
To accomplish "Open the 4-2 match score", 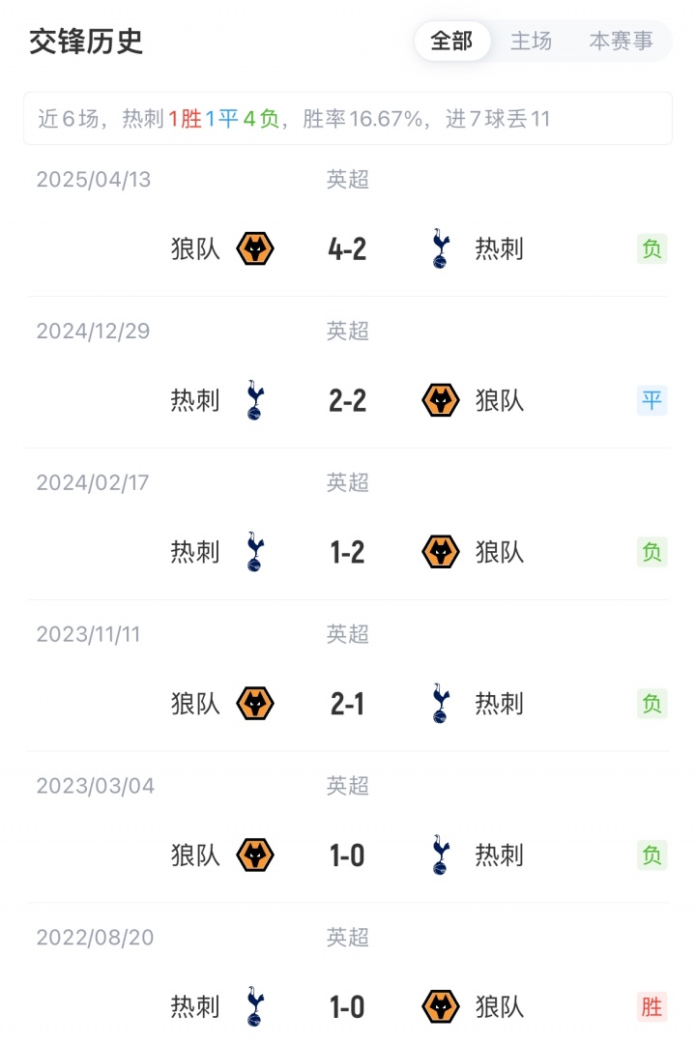I will pos(347,249).
